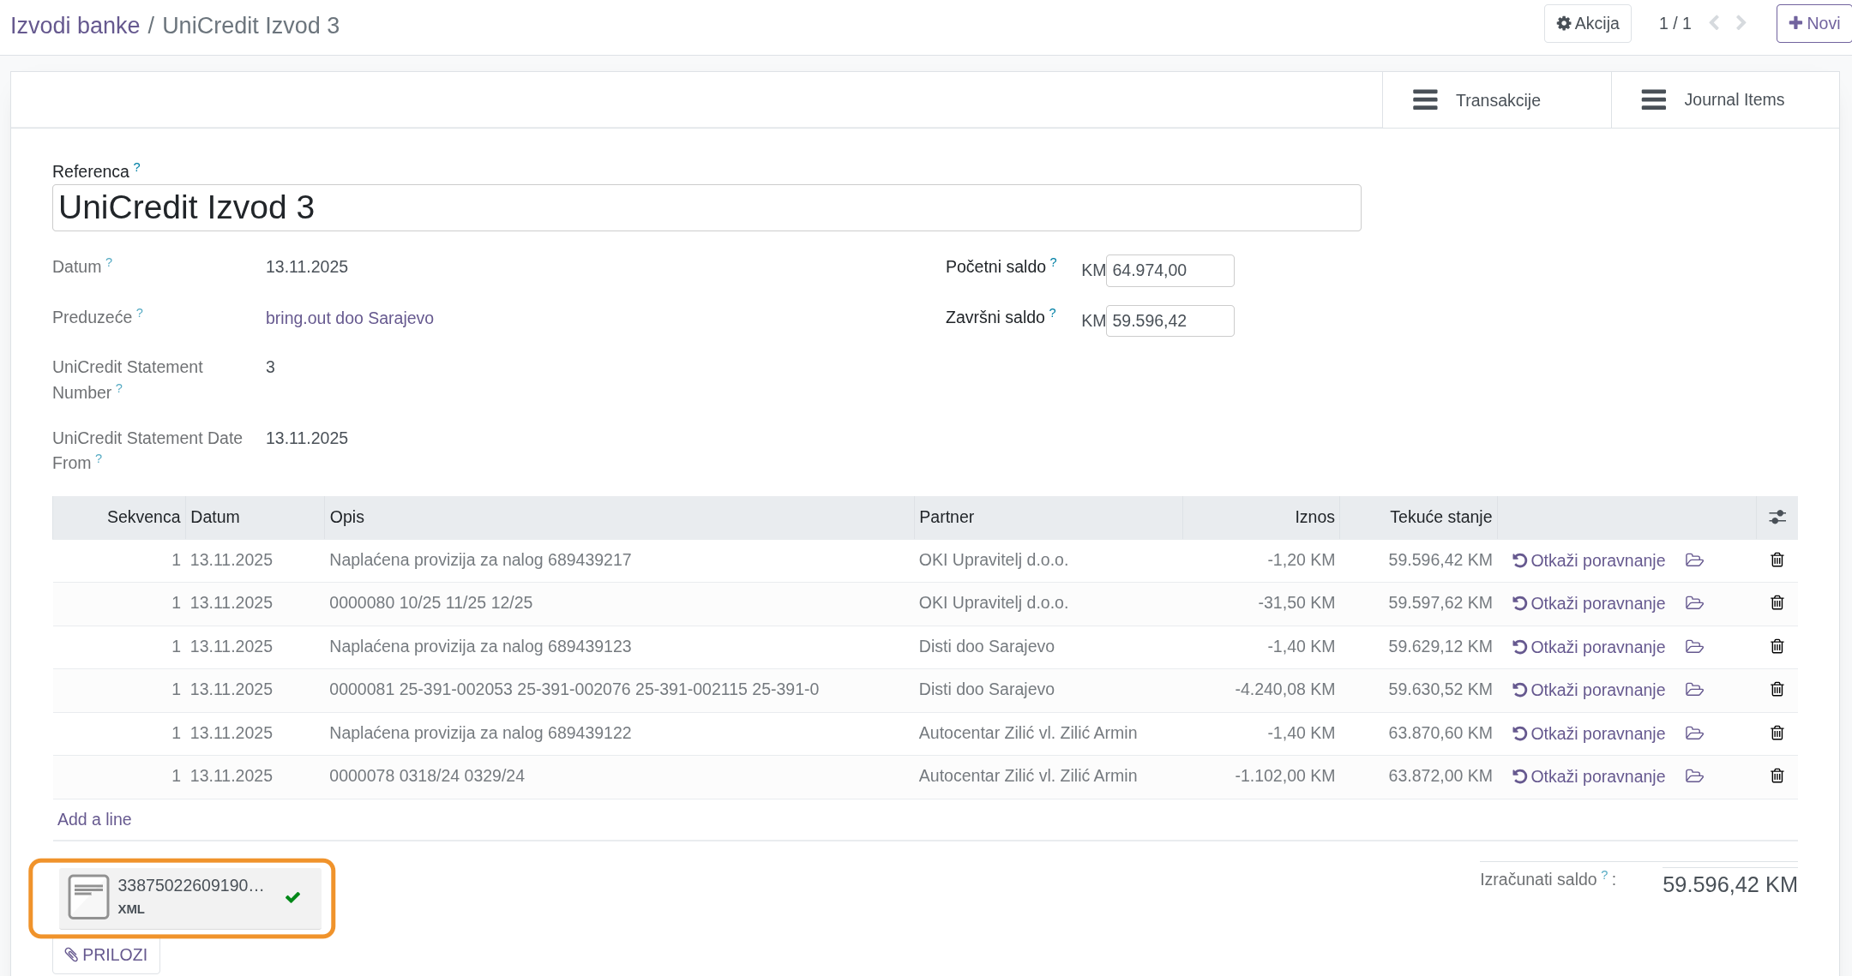The image size is (1852, 976).
Task: Delete the row with amount -1,20 KM
Action: [1777, 560]
